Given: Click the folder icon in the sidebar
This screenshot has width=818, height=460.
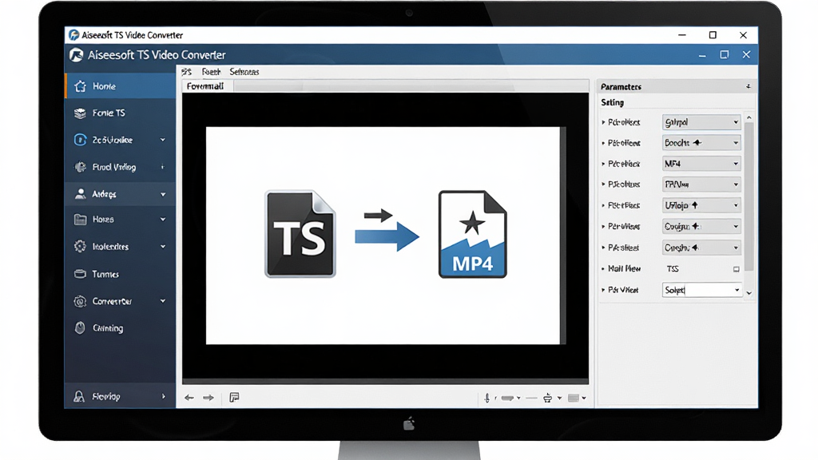Looking at the screenshot, I should pyautogui.click(x=80, y=220).
